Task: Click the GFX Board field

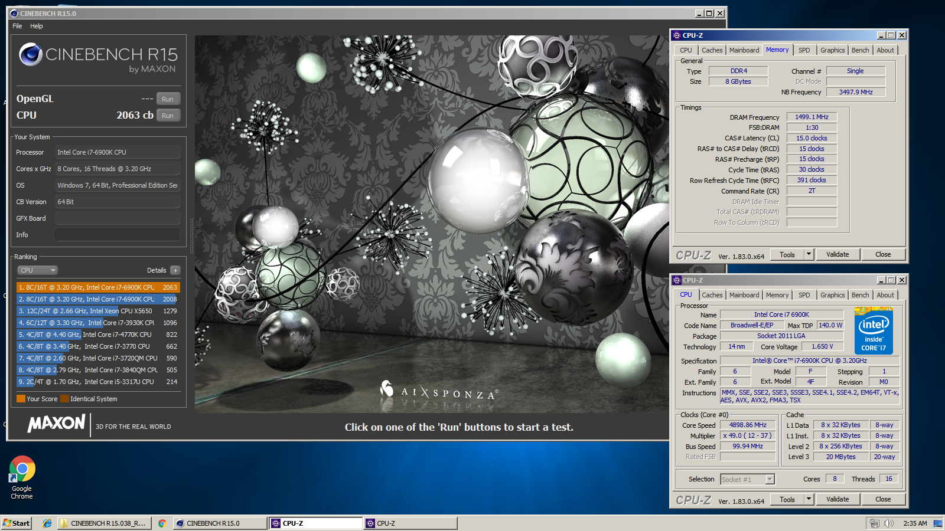Action: [118, 218]
